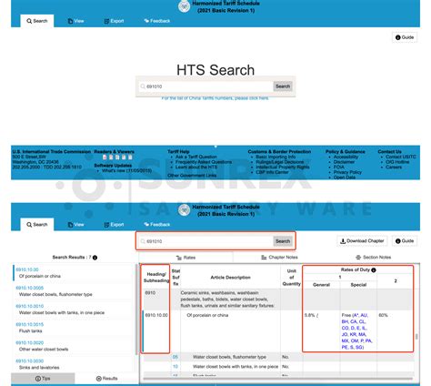Select result 6910.10.0020 Other water closet bowls
This screenshot has width=431, height=386.
[x=74, y=346]
